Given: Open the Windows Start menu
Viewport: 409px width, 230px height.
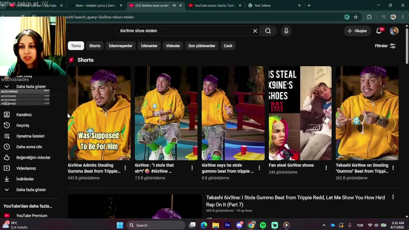Looking at the screenshot, I should [120, 225].
